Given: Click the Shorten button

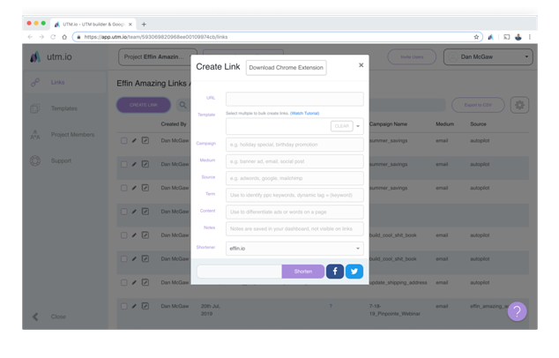Looking at the screenshot, I should [303, 272].
